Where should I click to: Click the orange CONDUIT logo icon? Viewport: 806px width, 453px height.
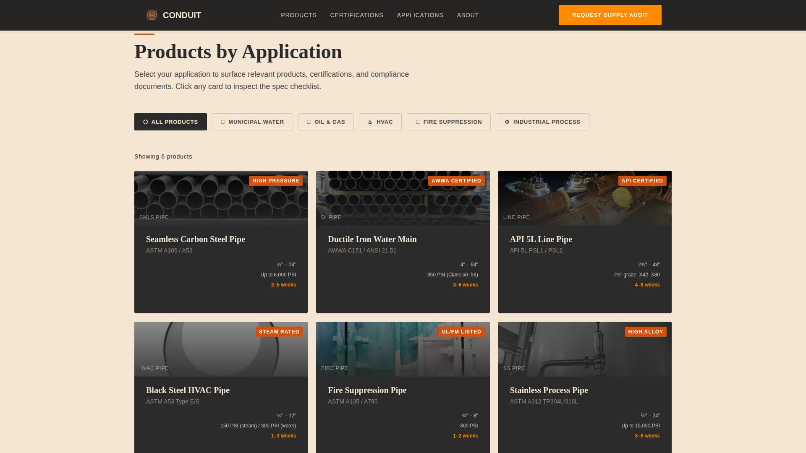coord(152,15)
